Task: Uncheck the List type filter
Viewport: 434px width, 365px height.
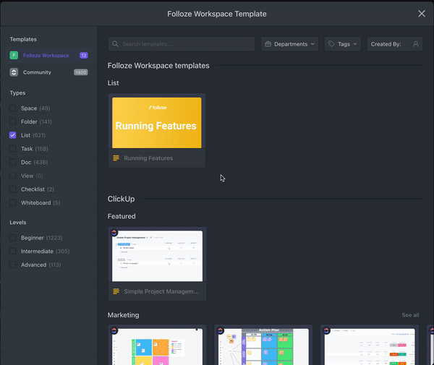Action: pos(13,135)
